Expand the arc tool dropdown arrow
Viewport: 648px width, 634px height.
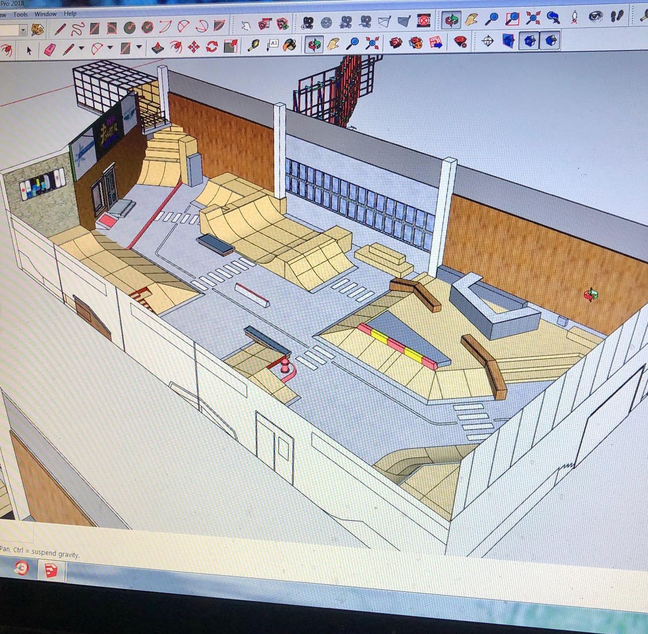click(110, 48)
